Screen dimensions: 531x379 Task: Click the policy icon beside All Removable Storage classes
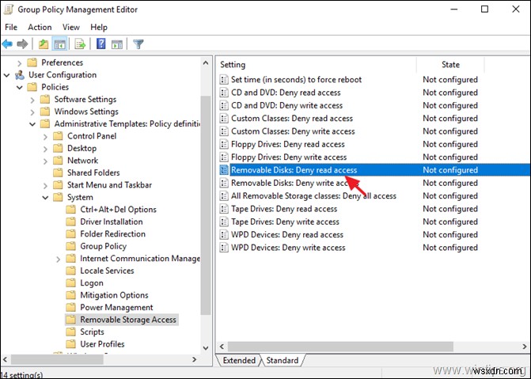(224, 196)
